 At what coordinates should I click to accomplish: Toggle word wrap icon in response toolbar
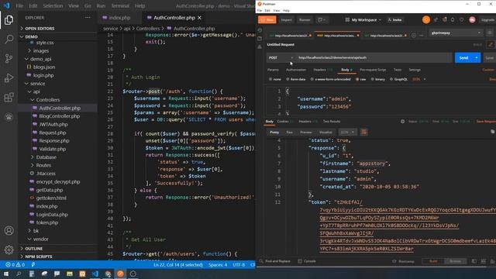(x=363, y=133)
